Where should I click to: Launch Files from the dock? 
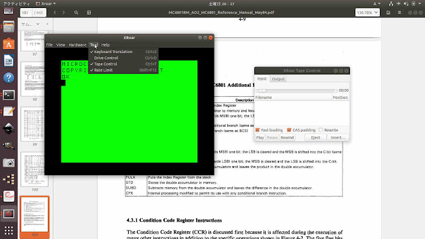[x=9, y=27]
